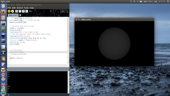The image size is (170, 96).
Task: Open the Java mode dropdown
Action: tap(64, 11)
